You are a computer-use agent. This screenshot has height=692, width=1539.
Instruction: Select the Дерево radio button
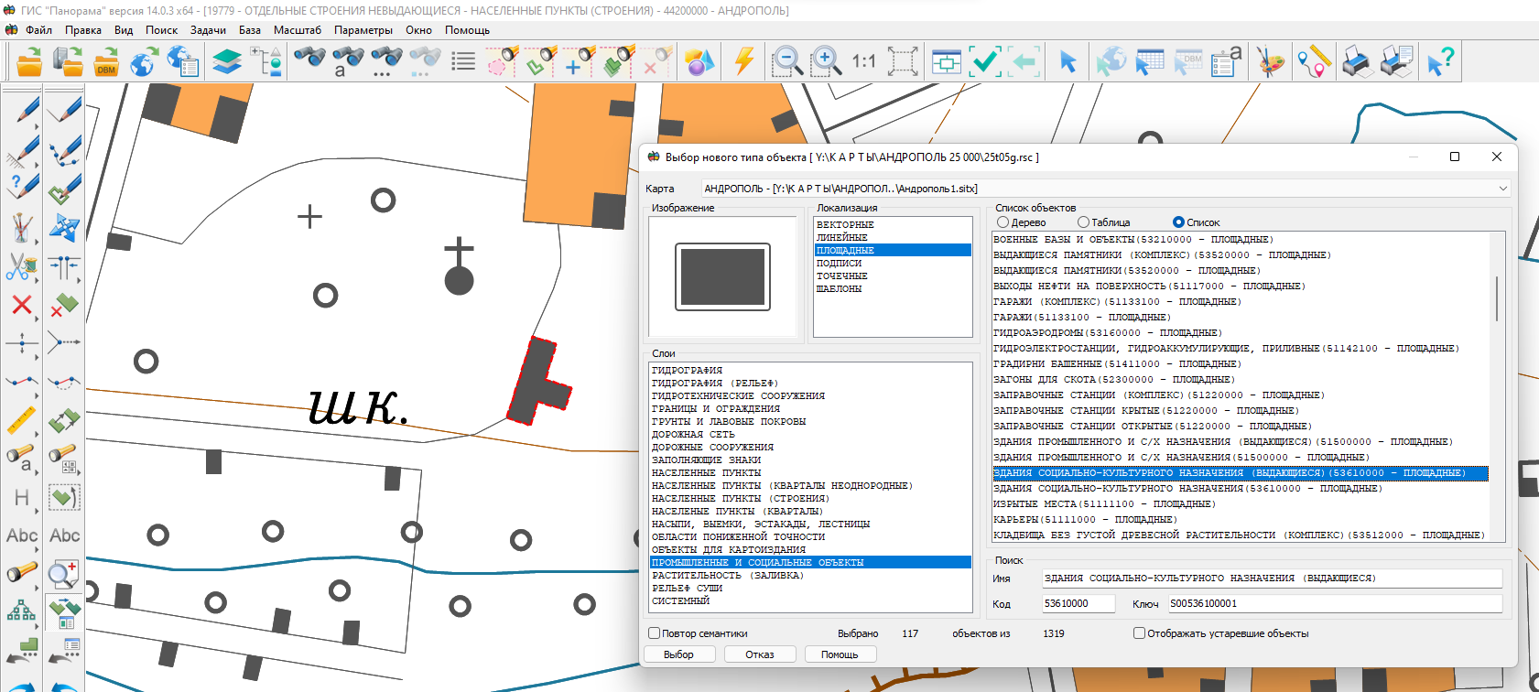click(1003, 222)
